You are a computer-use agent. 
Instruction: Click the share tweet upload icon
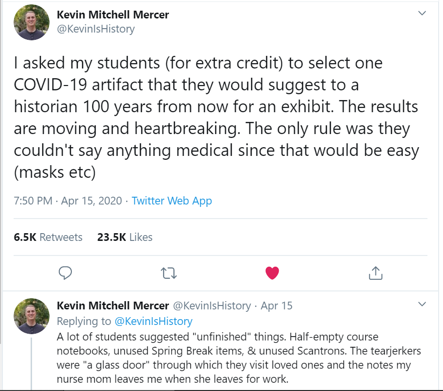[375, 273]
